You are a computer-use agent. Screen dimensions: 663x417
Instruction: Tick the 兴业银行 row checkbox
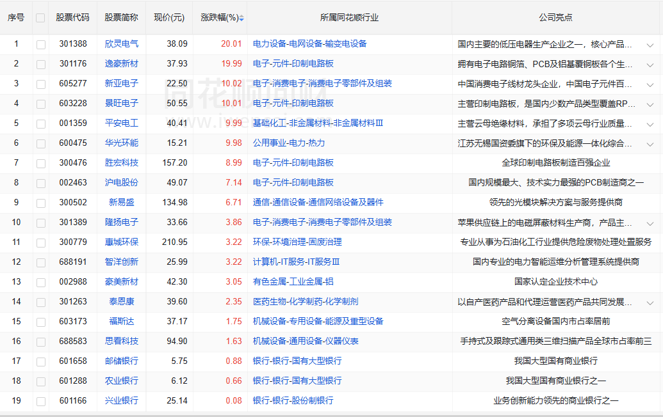click(x=41, y=402)
